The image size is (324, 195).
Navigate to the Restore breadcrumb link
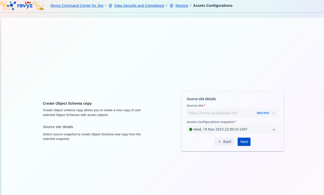(182, 6)
